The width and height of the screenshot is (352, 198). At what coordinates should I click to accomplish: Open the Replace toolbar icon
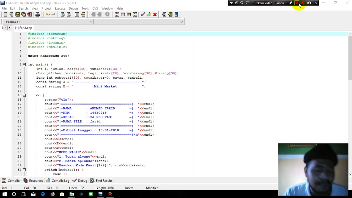tap(69, 14)
